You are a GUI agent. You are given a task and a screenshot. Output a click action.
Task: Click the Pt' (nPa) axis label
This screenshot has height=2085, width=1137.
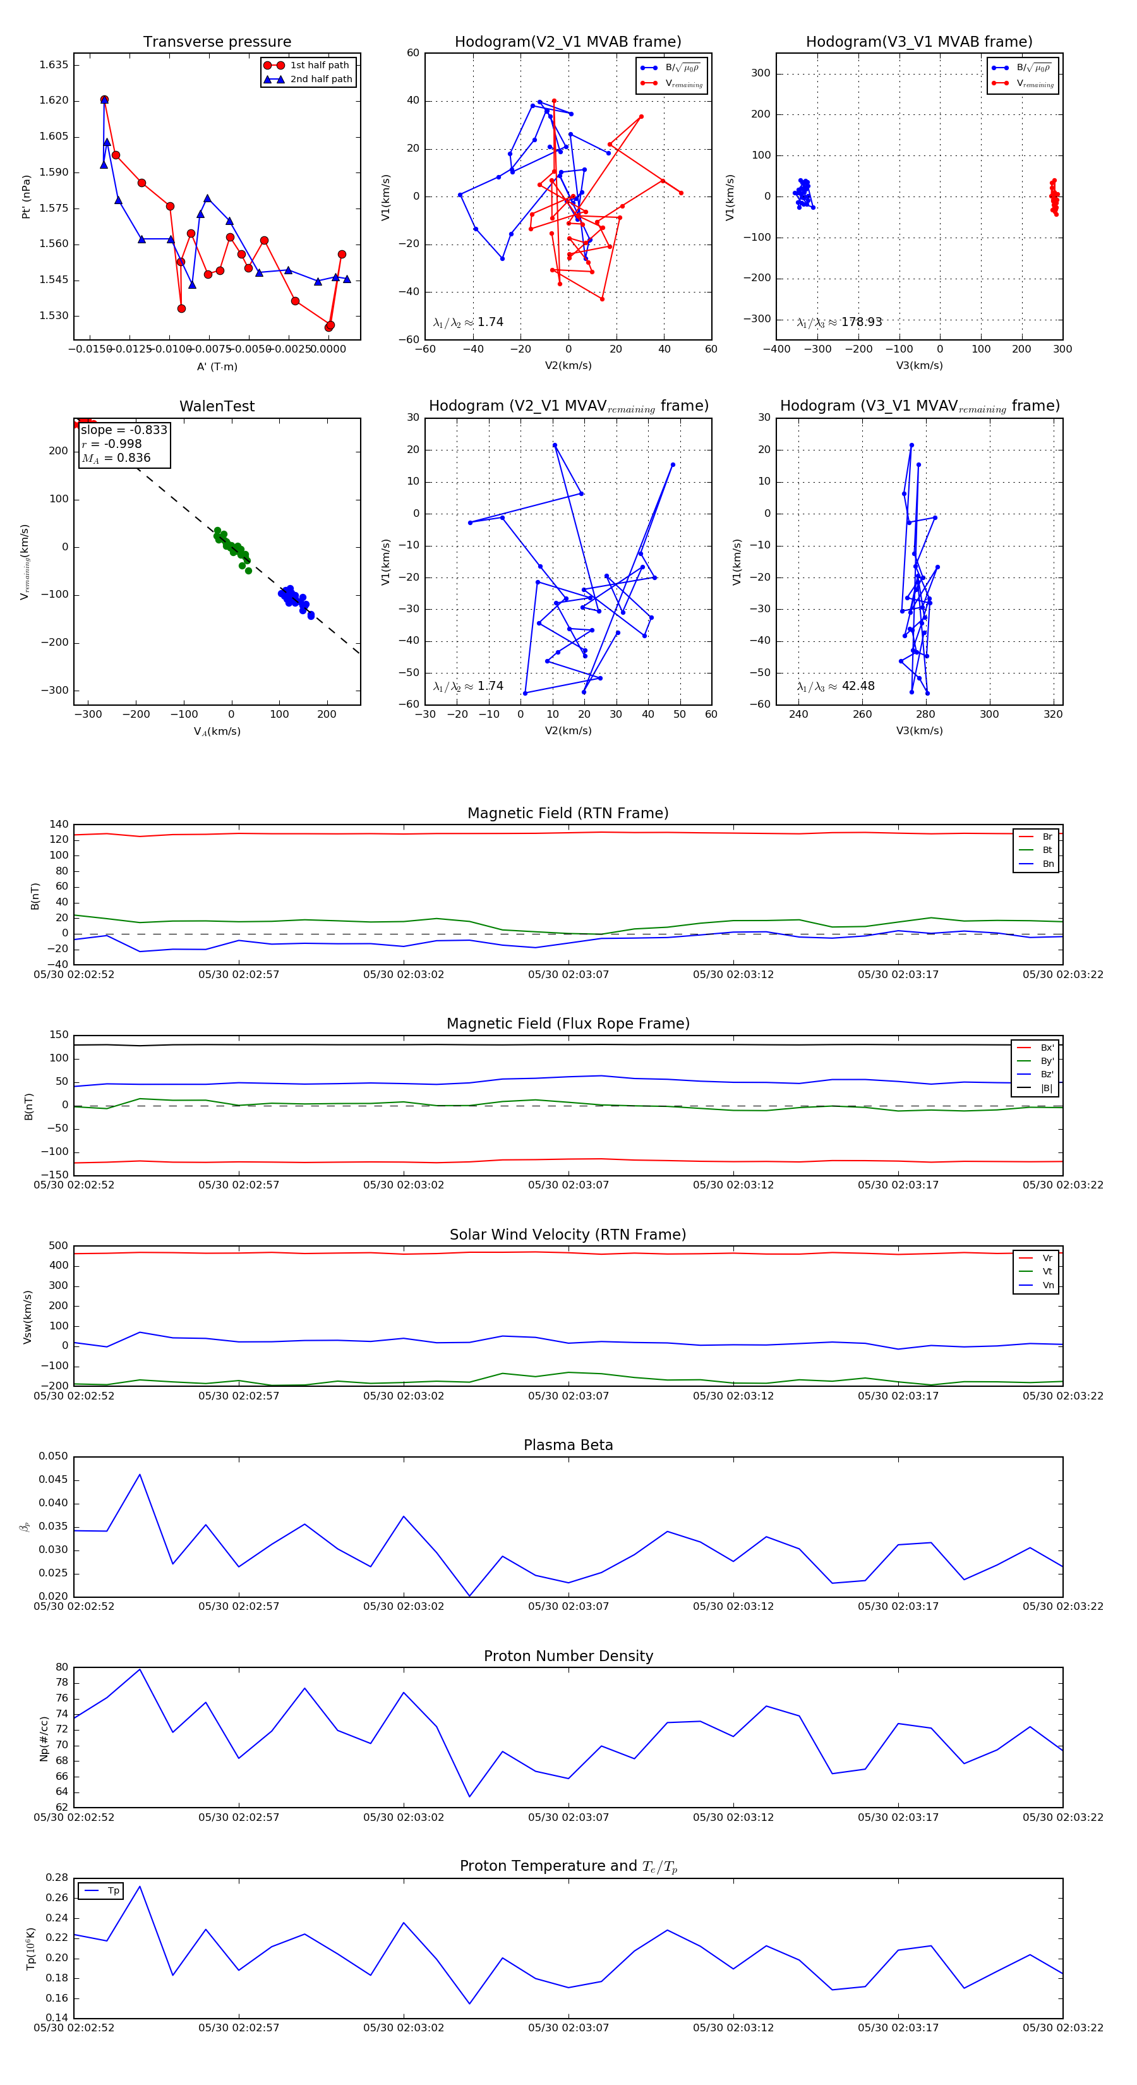tap(26, 196)
